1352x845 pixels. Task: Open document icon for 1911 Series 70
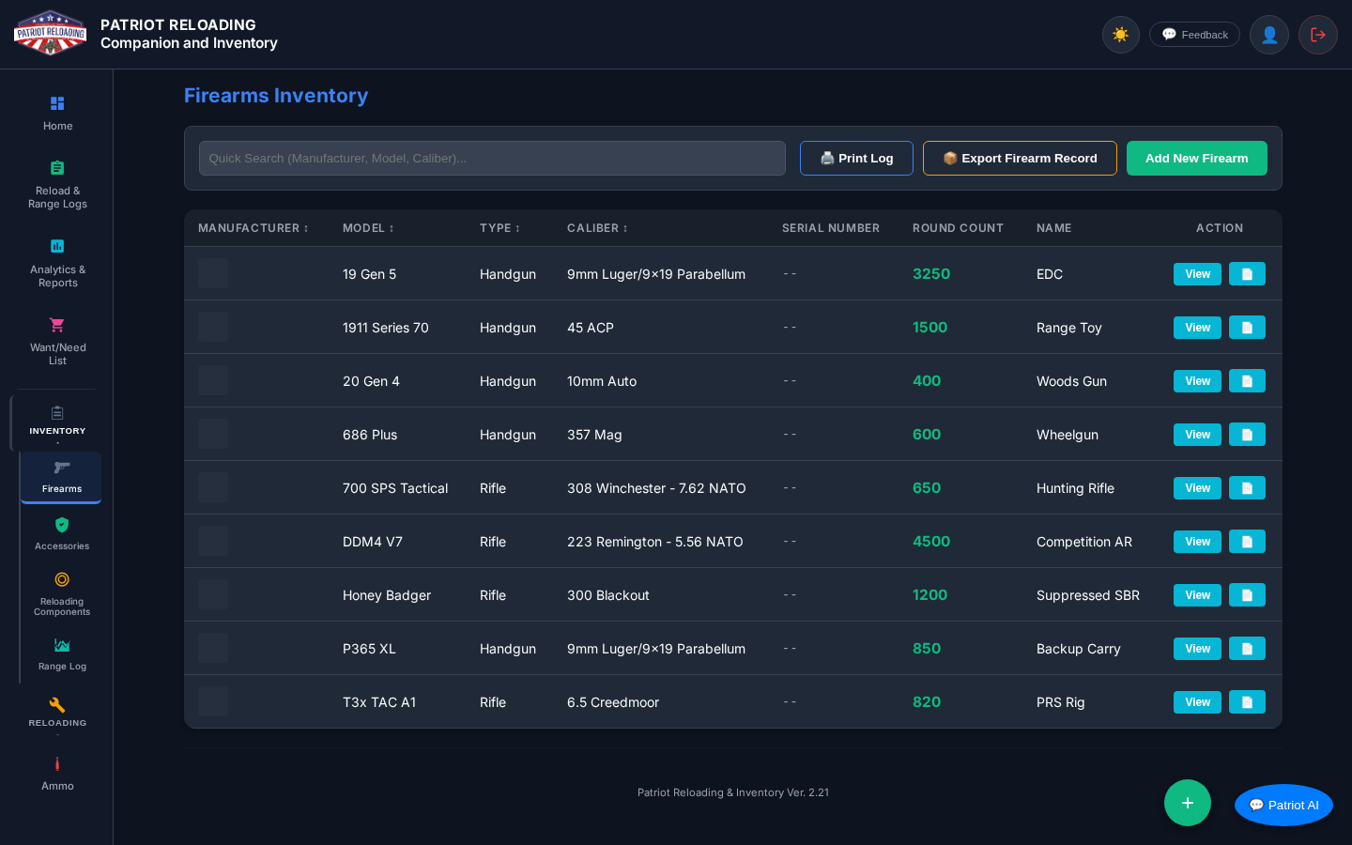[1247, 328]
